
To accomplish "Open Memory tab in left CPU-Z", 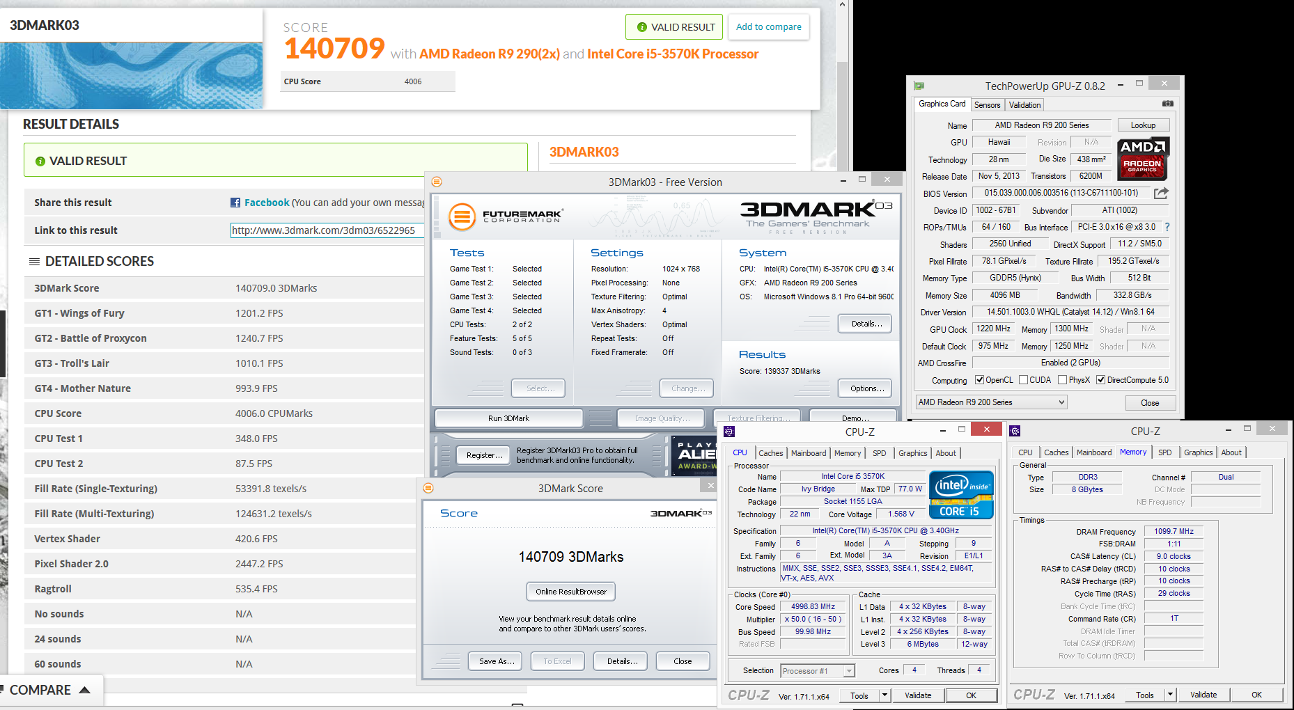I will [847, 453].
